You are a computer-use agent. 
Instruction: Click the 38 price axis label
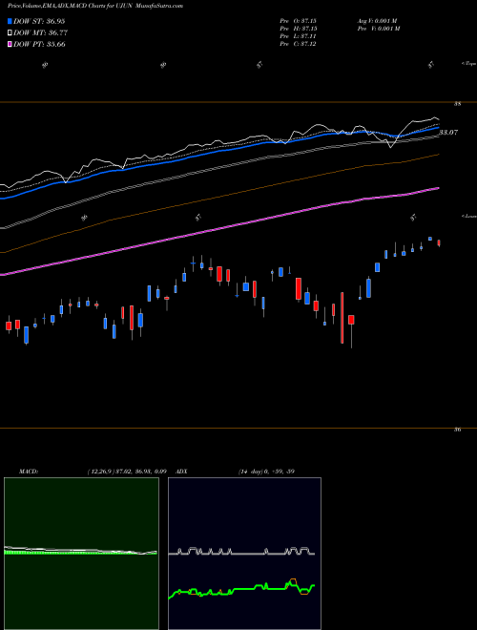click(x=457, y=104)
